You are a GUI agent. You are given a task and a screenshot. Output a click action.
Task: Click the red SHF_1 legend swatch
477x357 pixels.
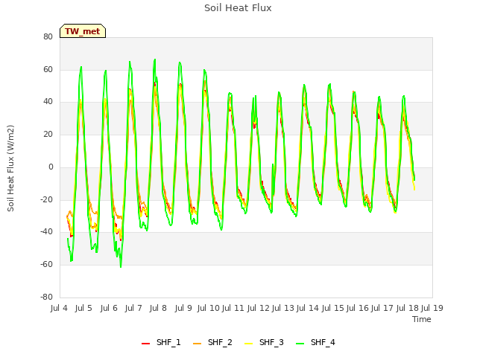(146, 344)
